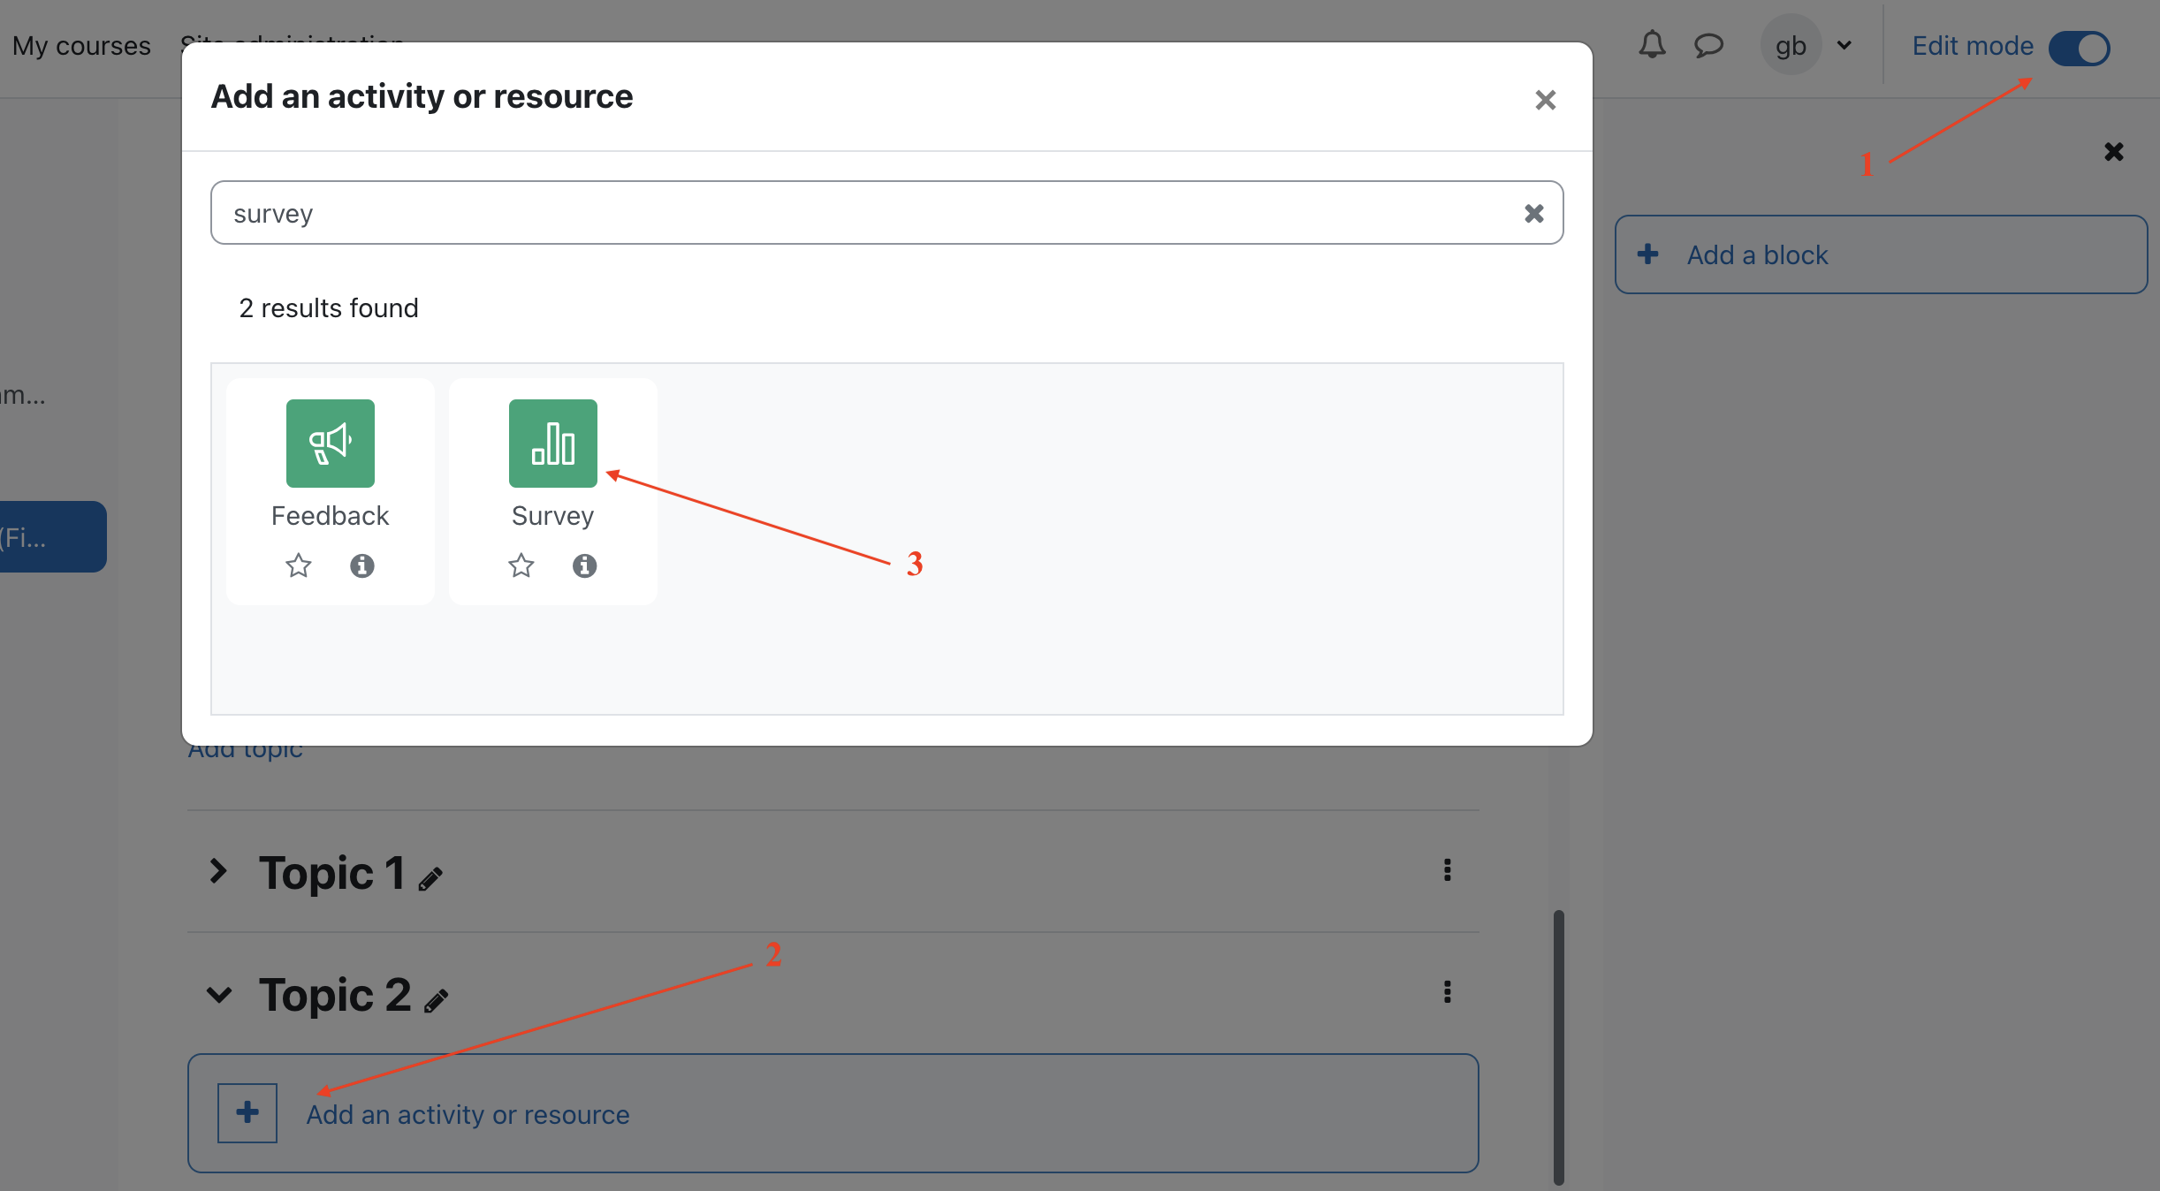Screen dimensions: 2160x1191
Task: Open Topic 2 three-dot actions menu
Action: coord(1447,992)
